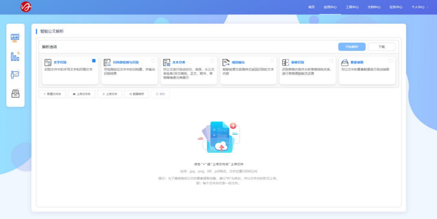The height and width of the screenshot is (219, 437).
Task: Click the 成段输出 title text
Action: point(238,62)
